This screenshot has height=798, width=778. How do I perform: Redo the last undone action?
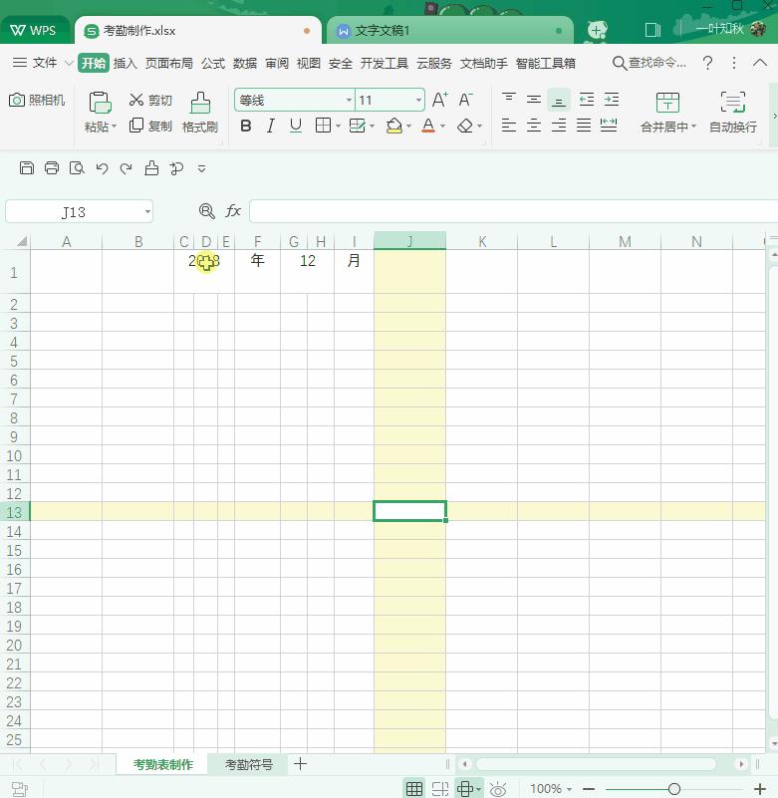[127, 168]
